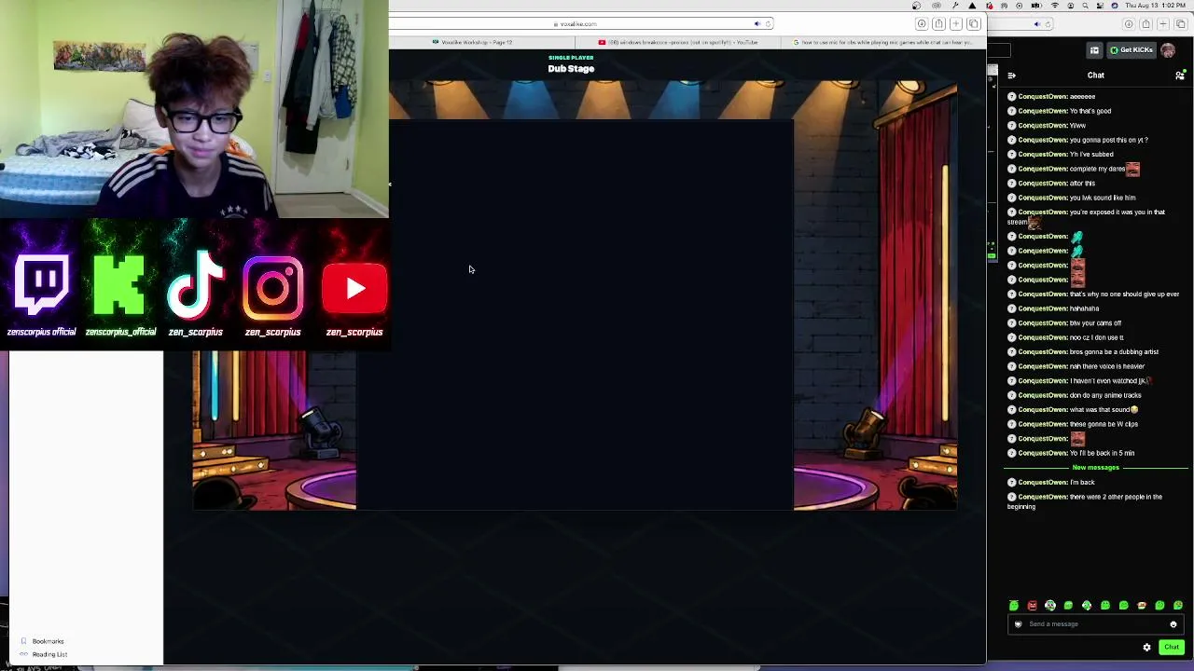The height and width of the screenshot is (671, 1194).
Task: Click the chat identity shield icon in message box
Action: [x=1019, y=624]
